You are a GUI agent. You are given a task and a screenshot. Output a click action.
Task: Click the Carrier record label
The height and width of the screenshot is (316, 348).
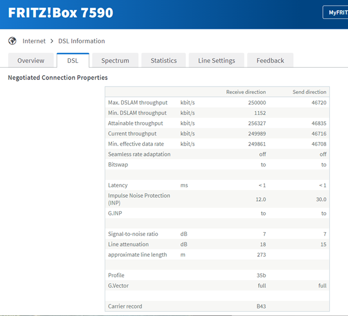pyautogui.click(x=125, y=306)
